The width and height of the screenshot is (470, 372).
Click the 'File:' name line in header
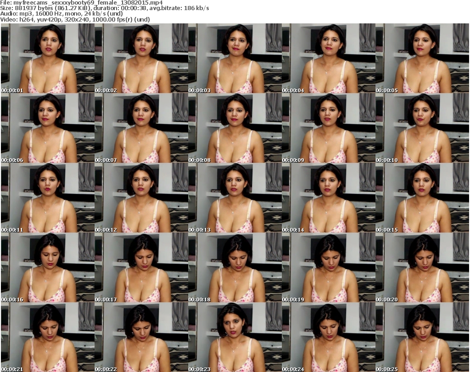(82, 3)
